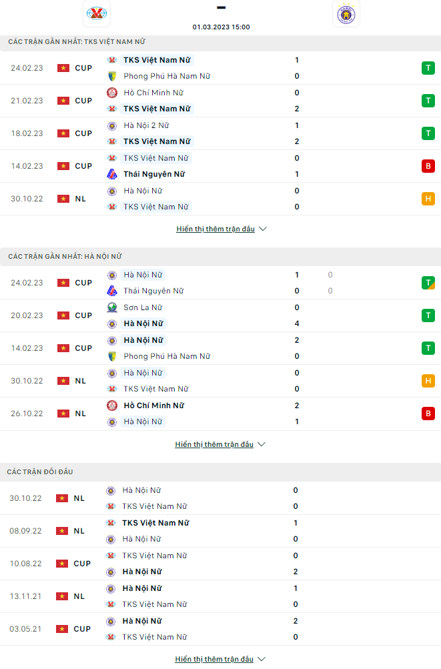Click the Thái Nguyên Nữ logo in 14.02.23 match
The width and height of the screenshot is (441, 669).
[x=112, y=174]
